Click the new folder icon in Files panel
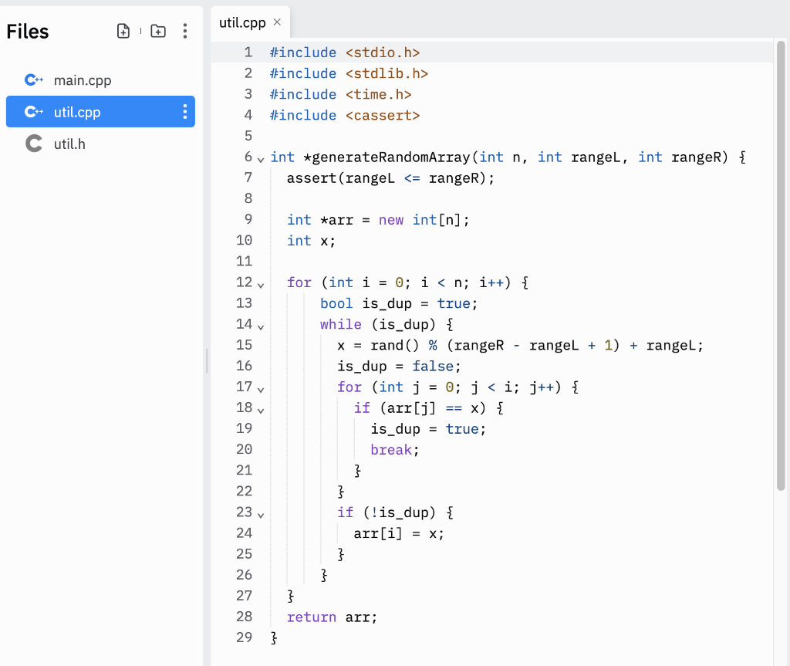The image size is (790, 666). [x=158, y=31]
